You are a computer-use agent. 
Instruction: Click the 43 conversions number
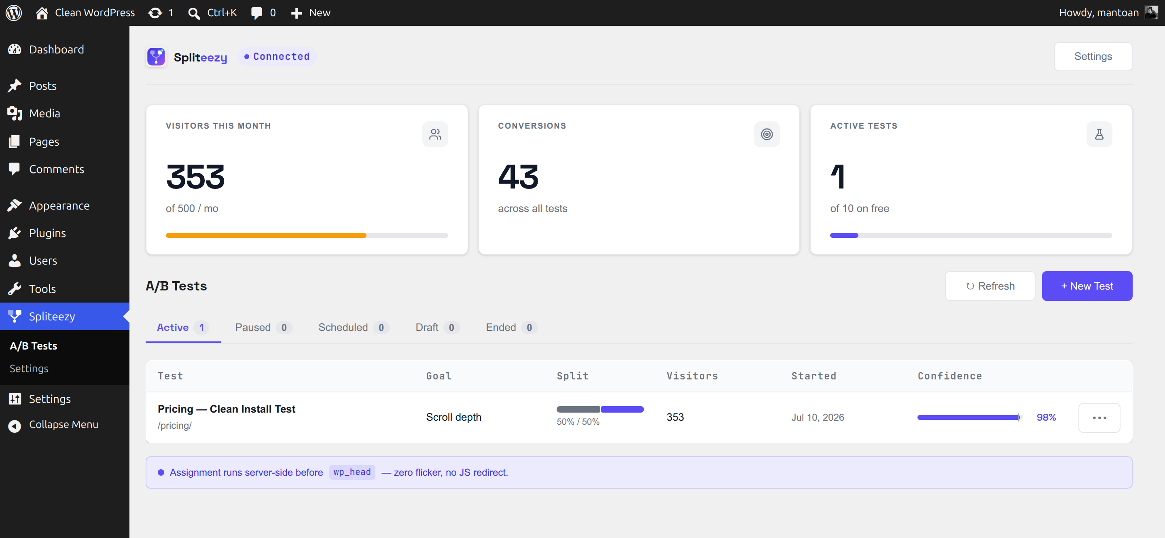pyautogui.click(x=518, y=177)
